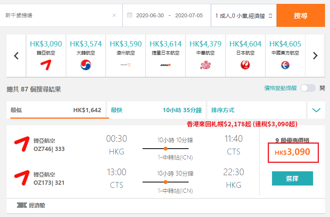Click the 9 最優惠價格 label
Viewport: 330px width, 217px height.
pos(292,140)
